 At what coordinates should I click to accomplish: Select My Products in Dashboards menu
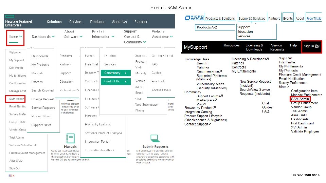tap(40, 65)
